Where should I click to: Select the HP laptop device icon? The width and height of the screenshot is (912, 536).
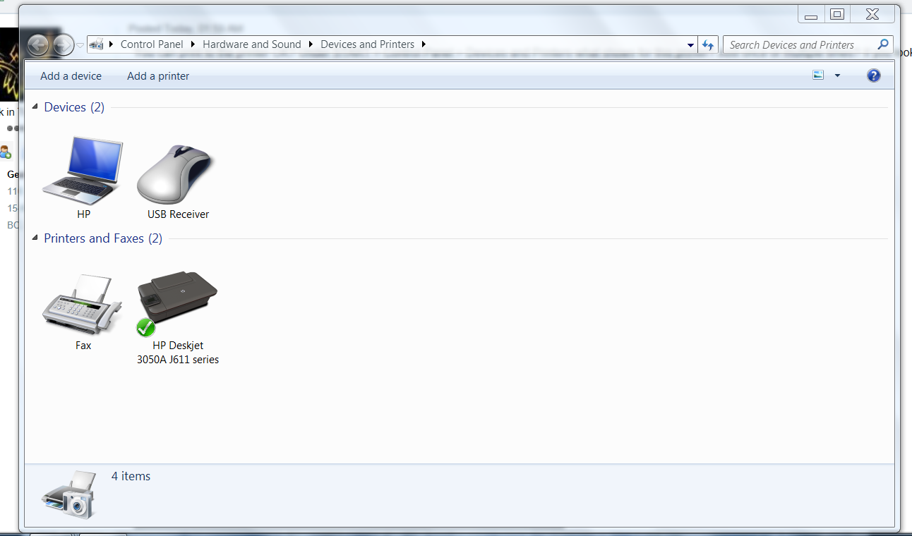coord(83,171)
